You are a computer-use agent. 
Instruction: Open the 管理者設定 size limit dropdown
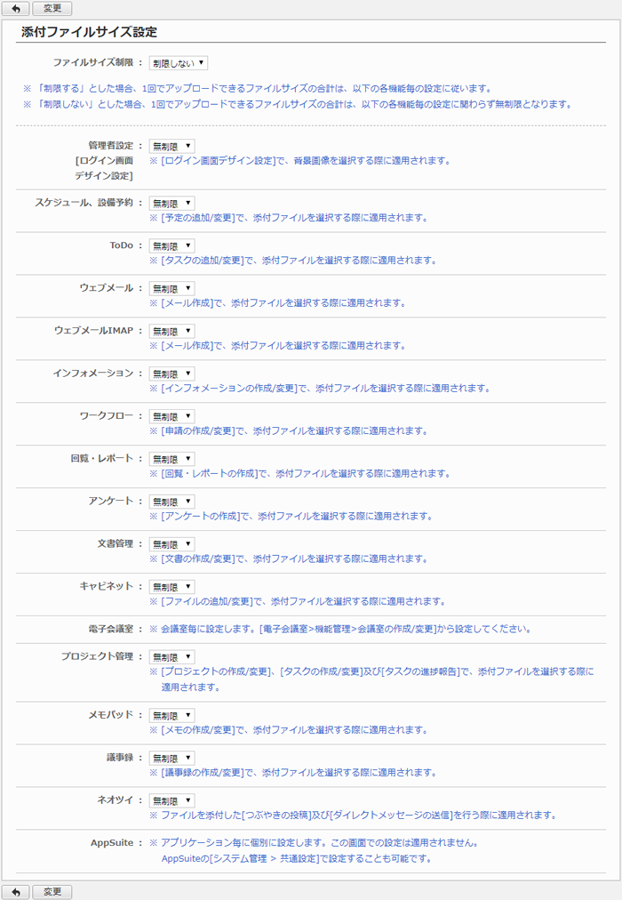[171, 146]
